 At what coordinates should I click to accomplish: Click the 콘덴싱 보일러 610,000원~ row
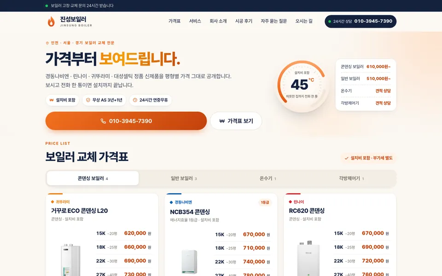[366, 67]
